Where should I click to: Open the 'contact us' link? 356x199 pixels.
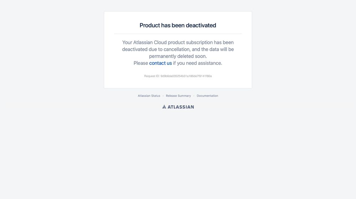point(160,63)
